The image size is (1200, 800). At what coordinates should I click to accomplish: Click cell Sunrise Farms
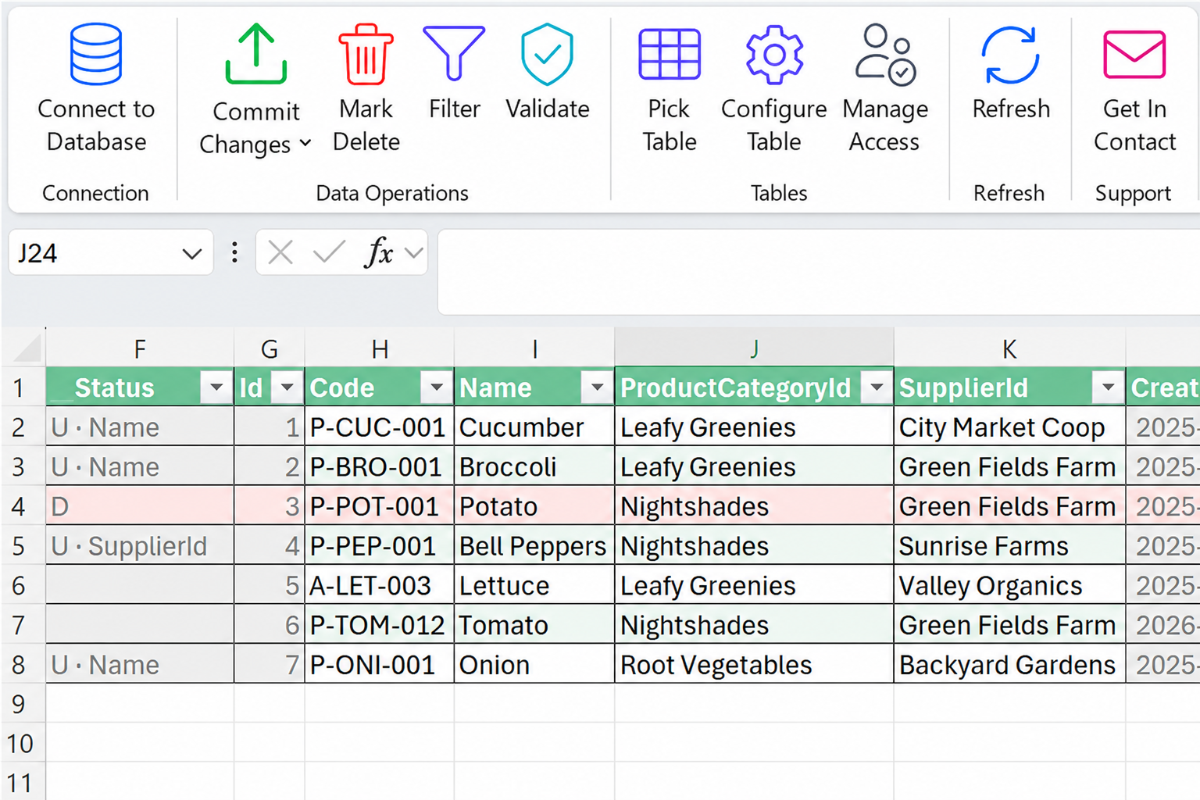pyautogui.click(x=1009, y=546)
